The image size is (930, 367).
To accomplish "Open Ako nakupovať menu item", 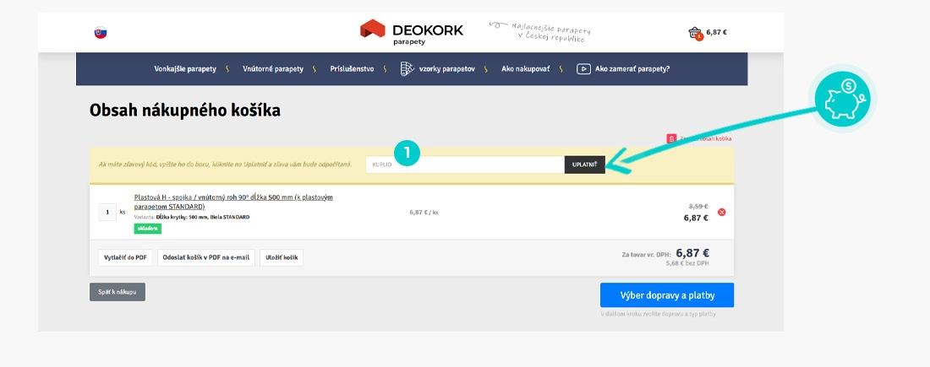I will pyautogui.click(x=526, y=68).
